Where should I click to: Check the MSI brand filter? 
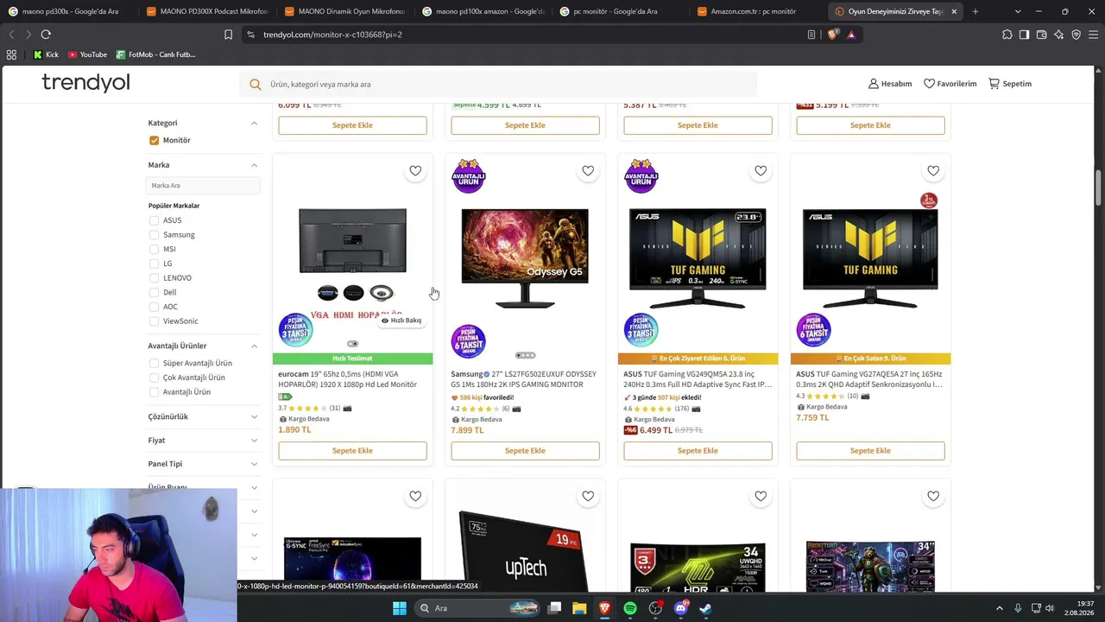(154, 249)
